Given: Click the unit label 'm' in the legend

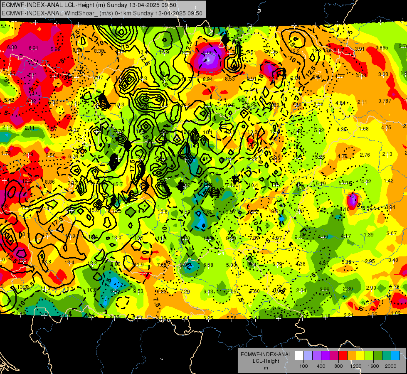Looking at the screenshot, I should coord(266,368).
